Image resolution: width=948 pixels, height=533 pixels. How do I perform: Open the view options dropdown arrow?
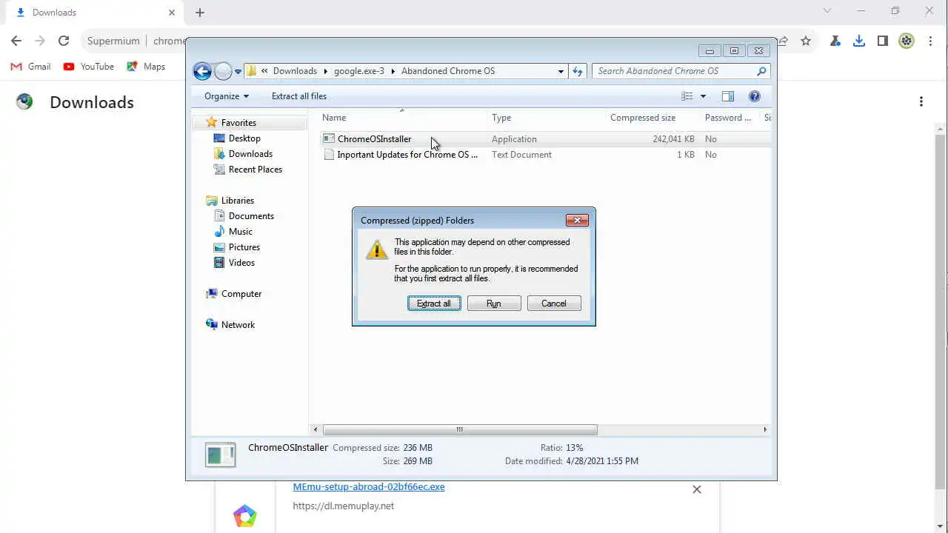[x=703, y=96]
